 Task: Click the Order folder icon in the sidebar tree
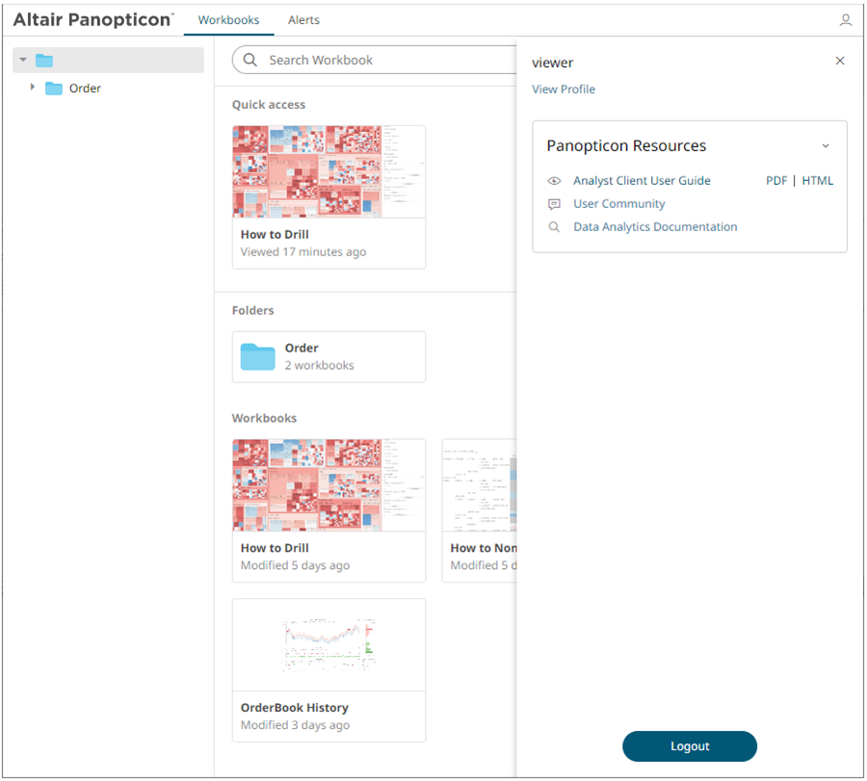tap(54, 89)
